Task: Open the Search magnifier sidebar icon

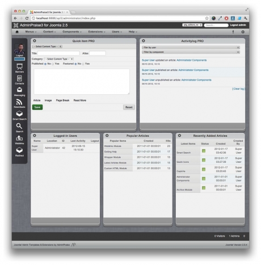Action: coord(19,126)
